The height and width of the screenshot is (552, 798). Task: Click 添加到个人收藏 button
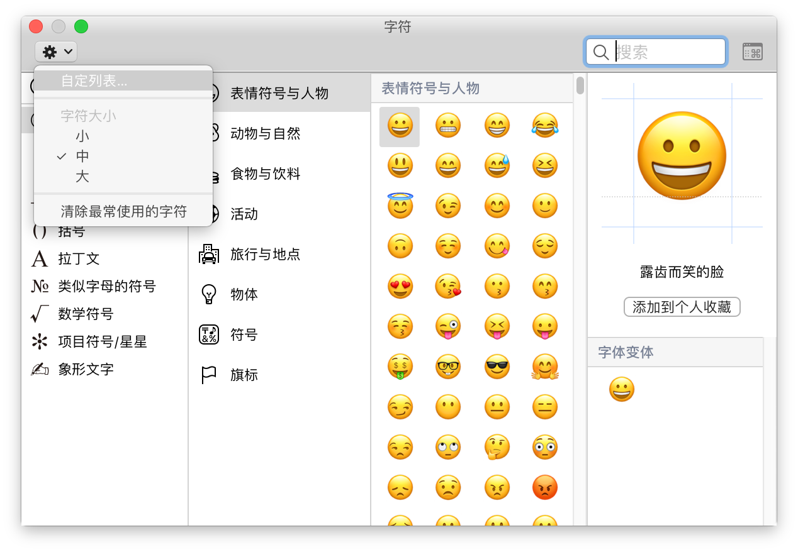(x=682, y=307)
